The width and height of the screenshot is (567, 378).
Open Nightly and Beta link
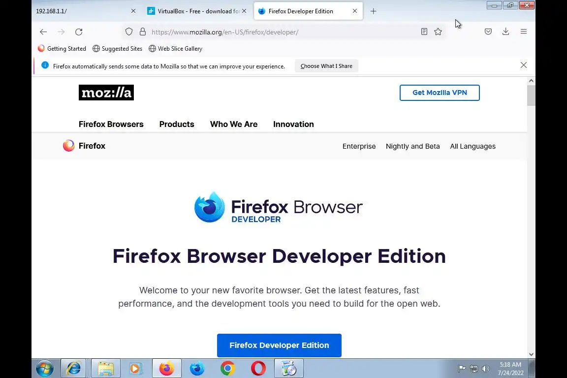[412, 146]
